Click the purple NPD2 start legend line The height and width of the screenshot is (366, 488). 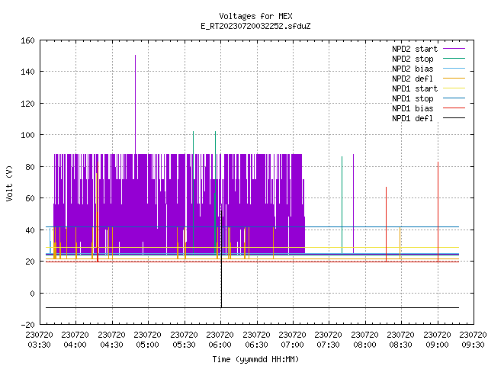coord(454,49)
